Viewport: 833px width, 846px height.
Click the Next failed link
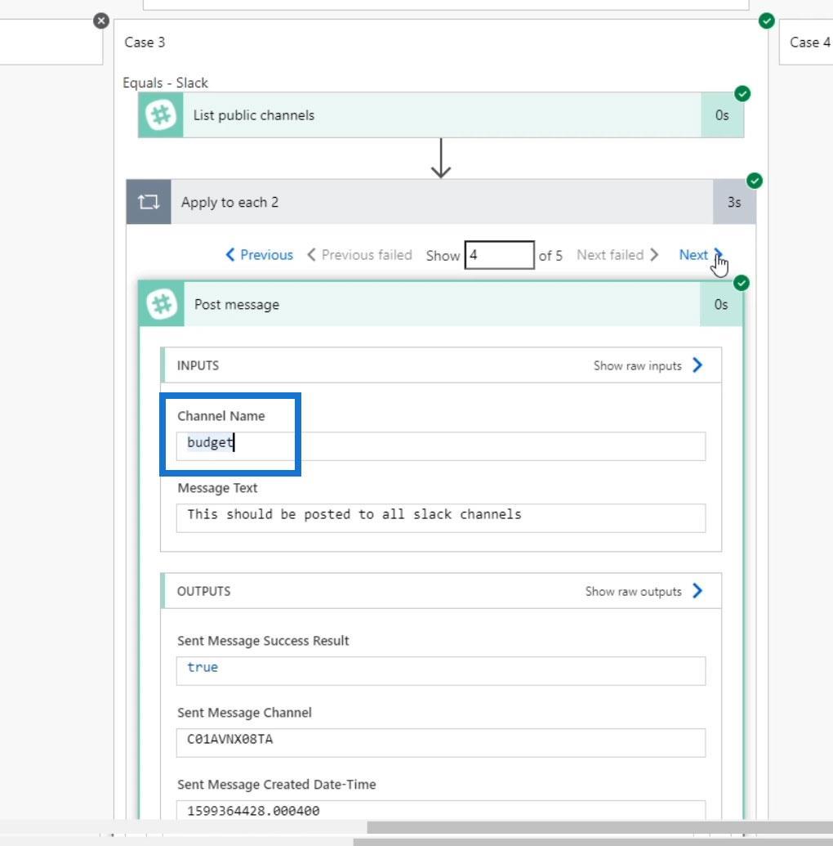[618, 255]
